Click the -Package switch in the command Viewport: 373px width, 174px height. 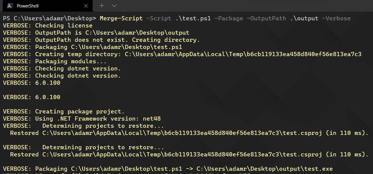pyautogui.click(x=229, y=18)
